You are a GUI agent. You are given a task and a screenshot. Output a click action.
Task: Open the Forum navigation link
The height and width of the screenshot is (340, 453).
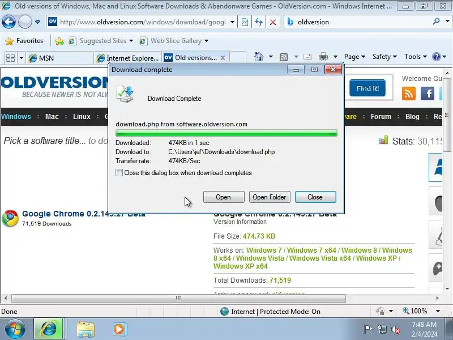pyautogui.click(x=381, y=117)
